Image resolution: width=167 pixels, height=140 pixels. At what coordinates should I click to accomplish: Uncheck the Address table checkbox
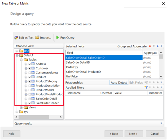30,64
